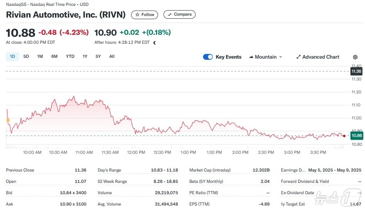365x211 pixels.
Task: Click the star icon to follow RIVN
Action: [137, 14]
